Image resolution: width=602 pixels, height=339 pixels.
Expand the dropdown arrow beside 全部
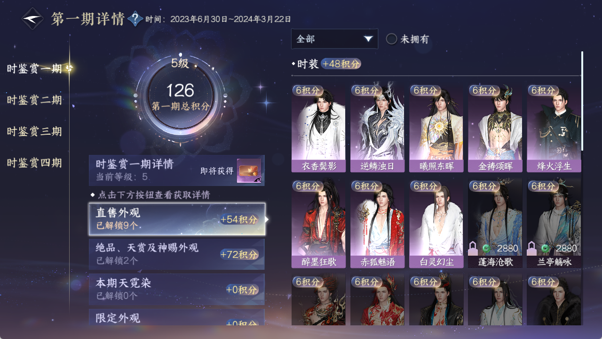(x=368, y=39)
